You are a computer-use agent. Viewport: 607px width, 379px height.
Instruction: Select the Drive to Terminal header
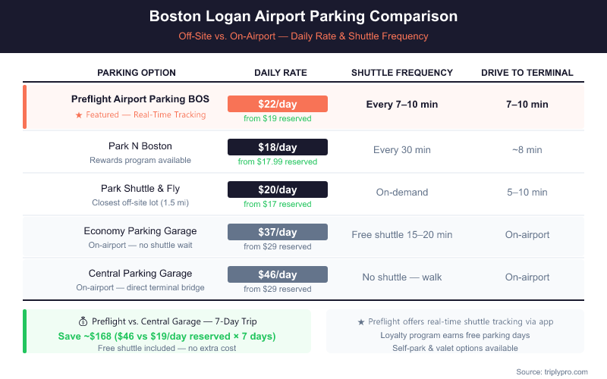coord(527,73)
